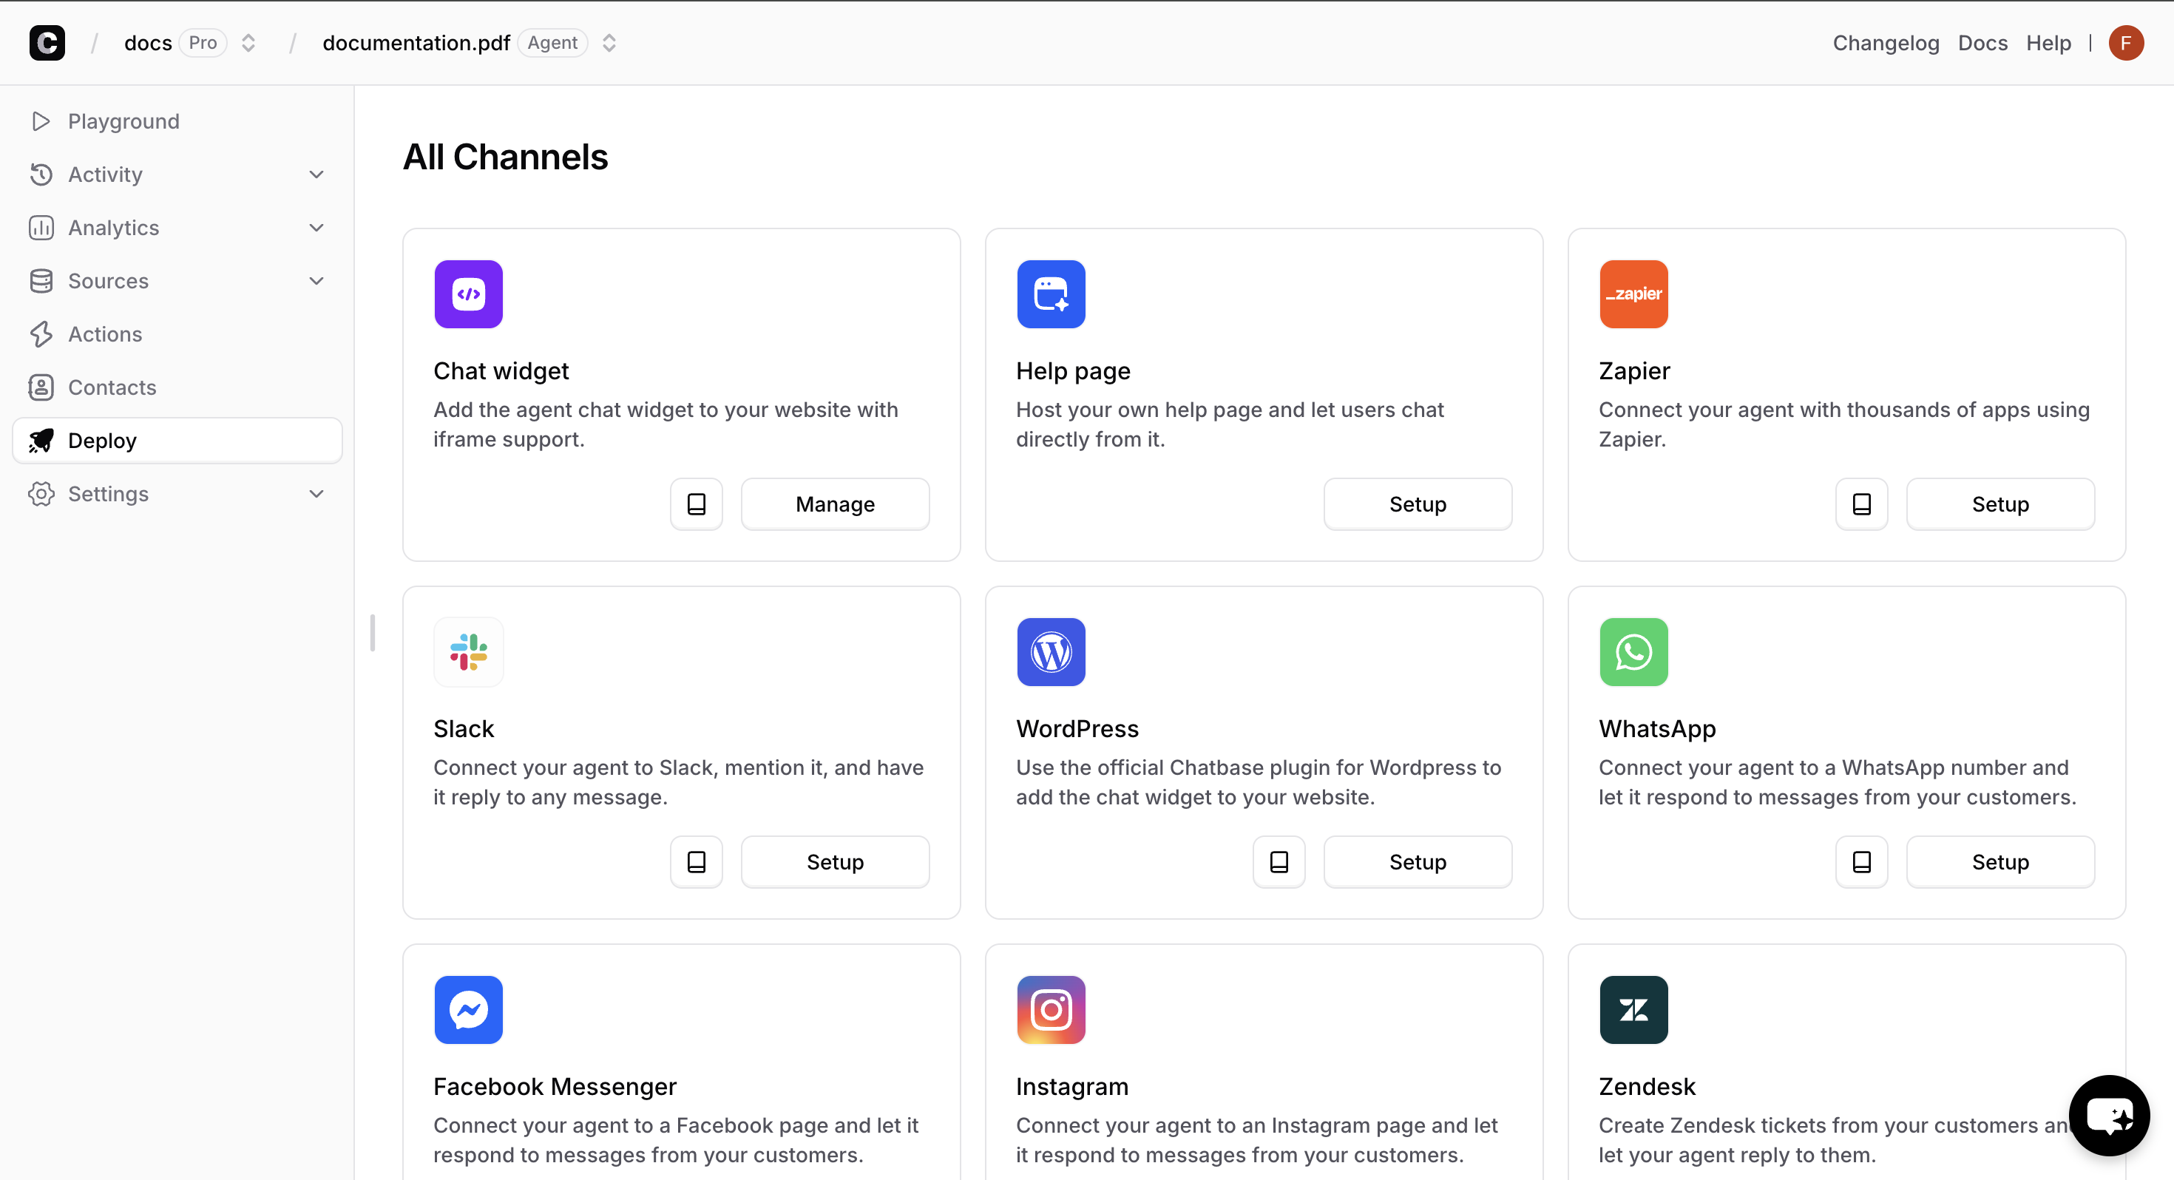Open the Zapier docs book icon

coord(1861,504)
